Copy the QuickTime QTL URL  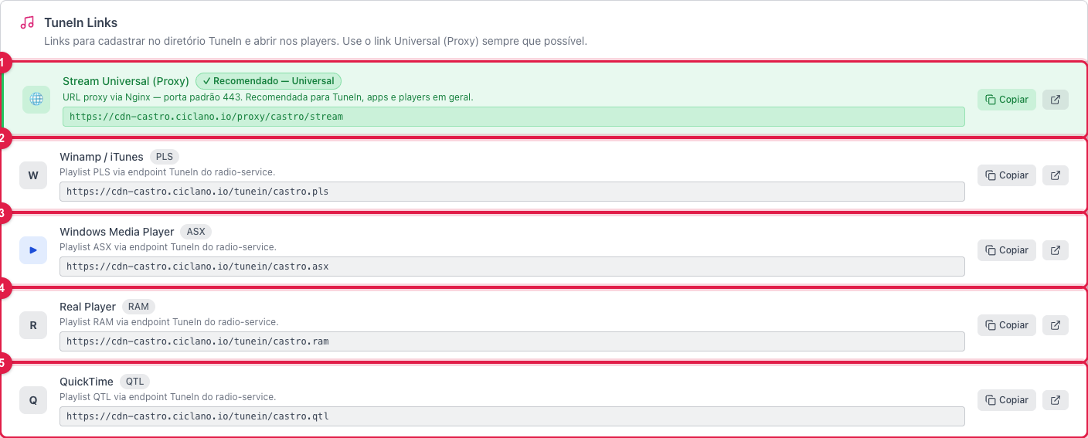1007,400
